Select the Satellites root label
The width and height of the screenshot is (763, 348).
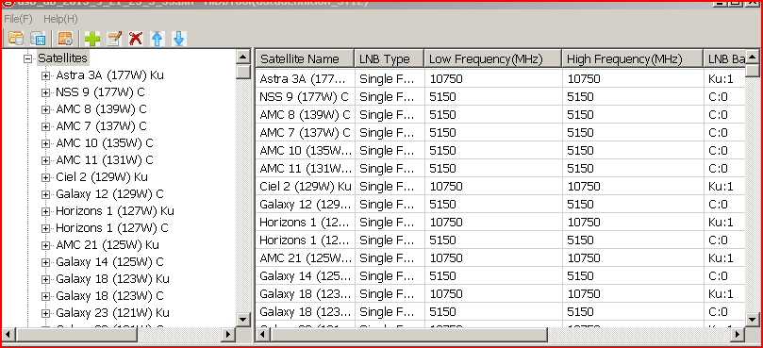coord(63,58)
